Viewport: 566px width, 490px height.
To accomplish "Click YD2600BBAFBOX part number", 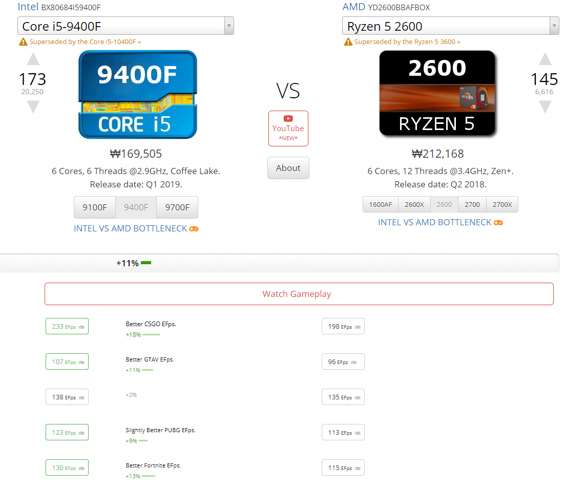I will [x=399, y=8].
